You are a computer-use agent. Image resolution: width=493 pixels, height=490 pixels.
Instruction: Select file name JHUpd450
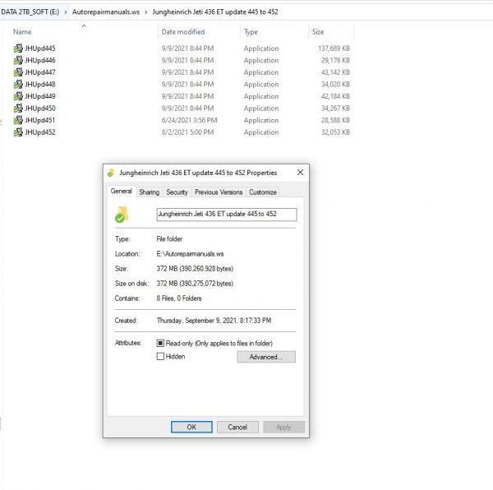(x=40, y=109)
